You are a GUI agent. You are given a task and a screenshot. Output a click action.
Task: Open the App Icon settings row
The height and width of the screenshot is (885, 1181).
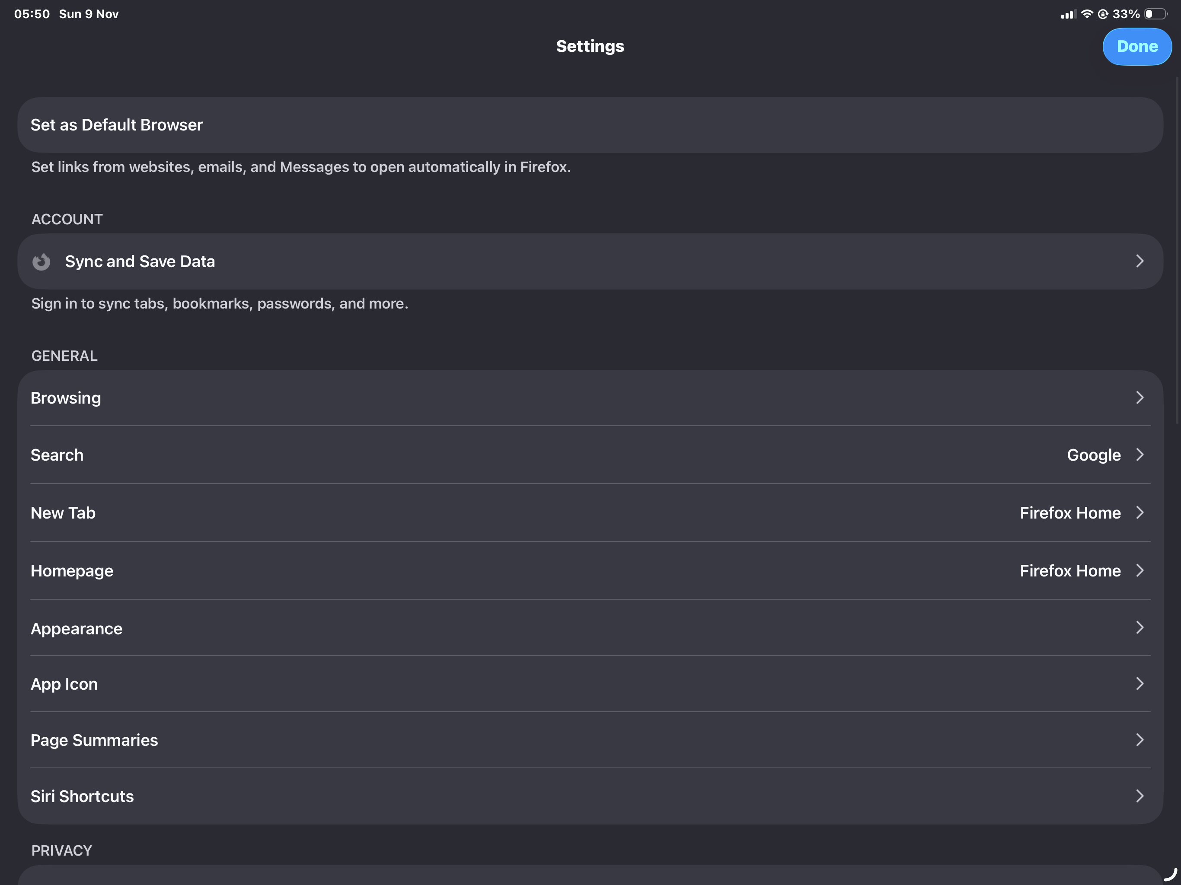tap(64, 684)
